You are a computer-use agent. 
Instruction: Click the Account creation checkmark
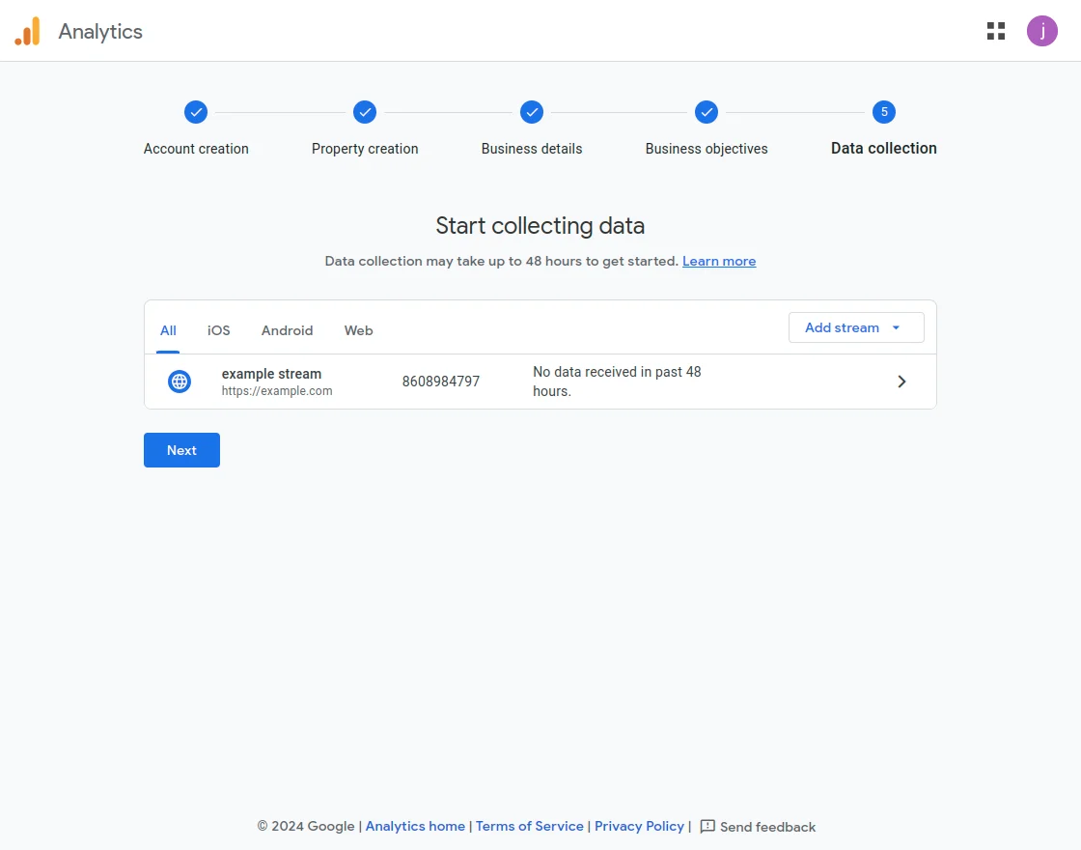click(196, 111)
